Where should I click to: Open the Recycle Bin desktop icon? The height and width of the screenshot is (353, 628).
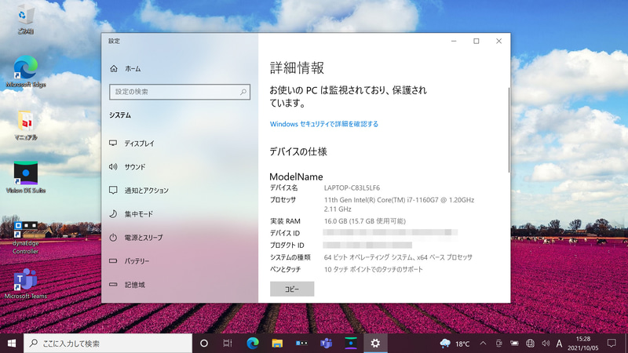click(26, 20)
